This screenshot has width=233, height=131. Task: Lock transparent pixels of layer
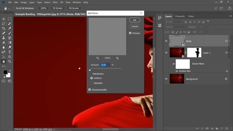[x=173, y=32]
